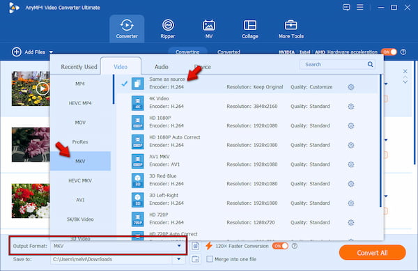Screen dimensions: 418x271
Task: Click help icon beside Faster Conversion
Action: click(295, 246)
